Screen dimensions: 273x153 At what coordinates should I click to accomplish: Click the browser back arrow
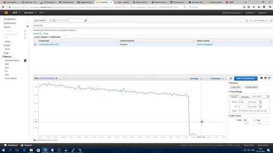point(3,7)
